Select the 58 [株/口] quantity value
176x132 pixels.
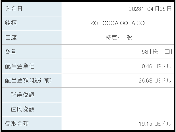[x=157, y=52]
